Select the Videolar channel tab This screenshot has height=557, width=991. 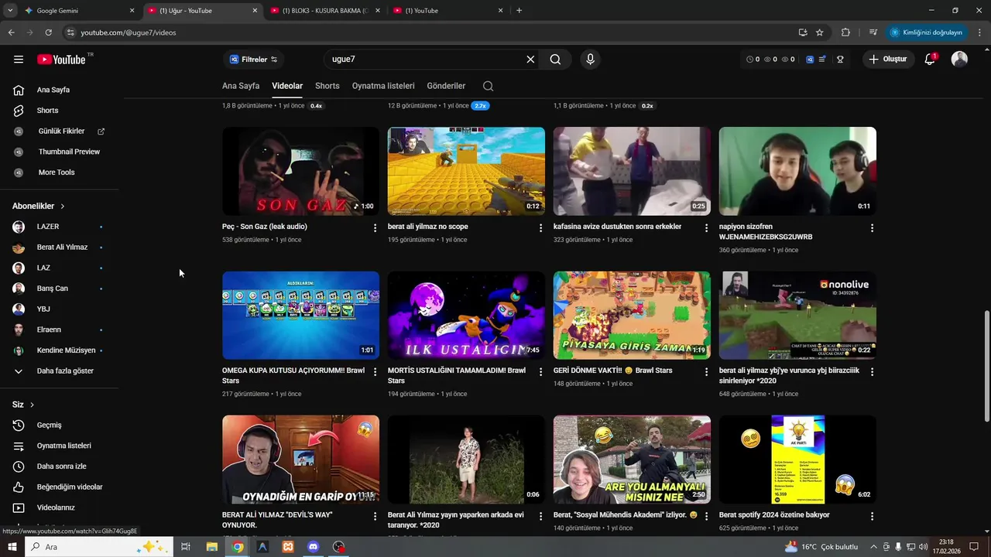click(287, 86)
